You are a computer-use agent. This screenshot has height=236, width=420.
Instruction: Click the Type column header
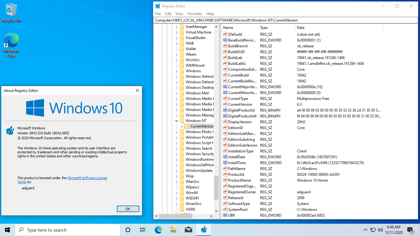(277, 28)
